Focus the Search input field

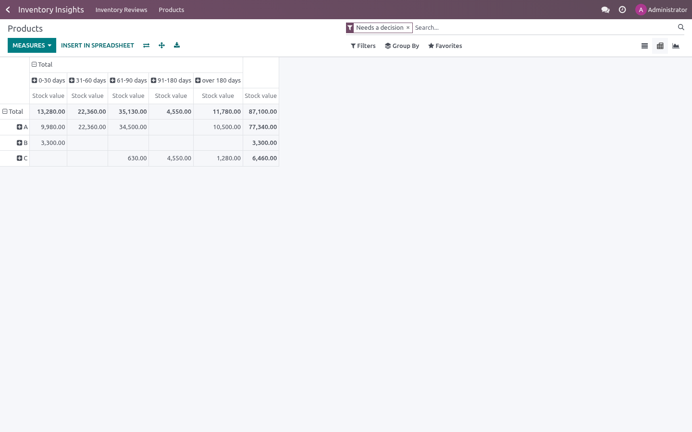point(545,28)
